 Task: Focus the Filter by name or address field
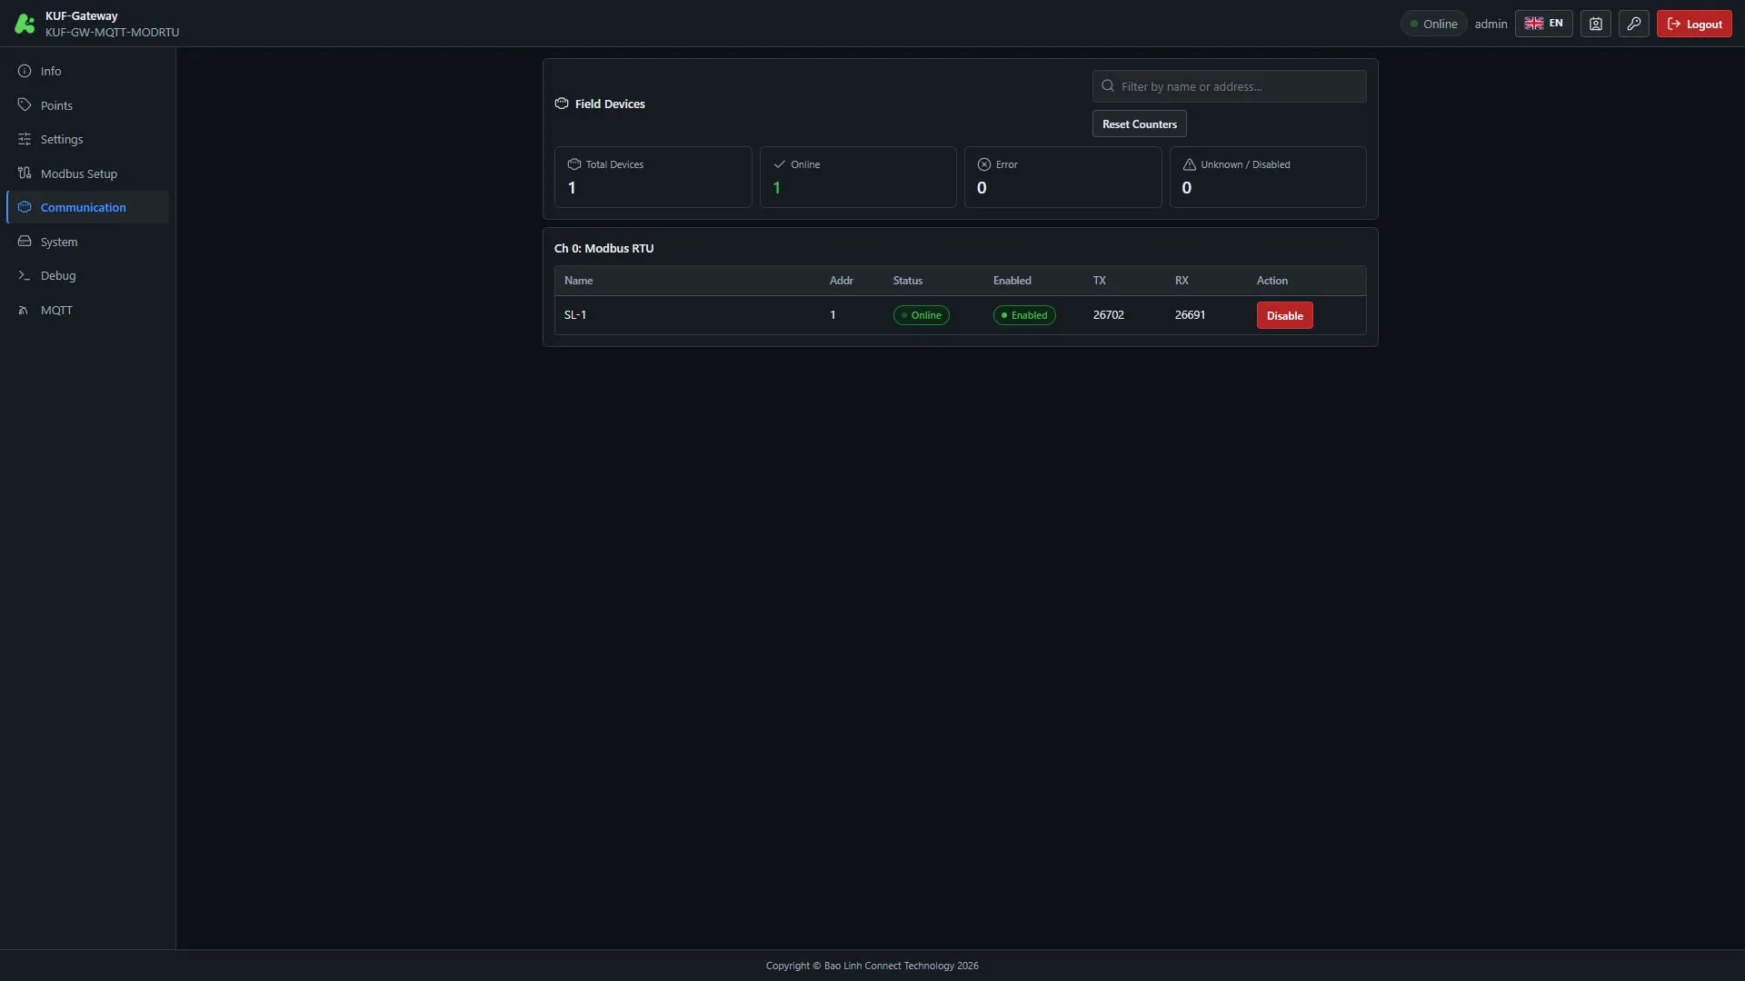tap(1229, 86)
